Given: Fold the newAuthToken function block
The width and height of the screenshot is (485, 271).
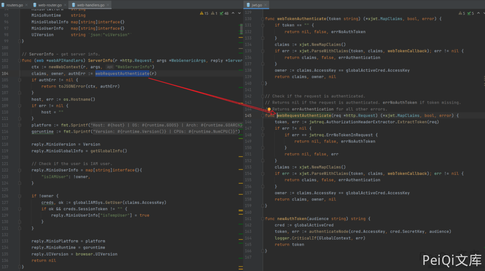Looking at the screenshot, I should point(263,219).
